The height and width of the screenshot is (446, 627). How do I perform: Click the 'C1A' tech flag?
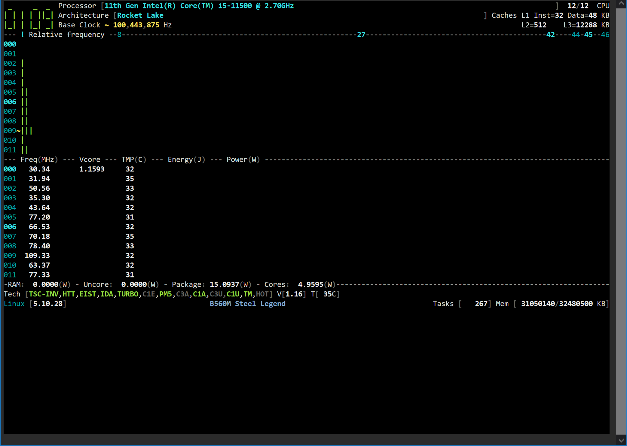[199, 294]
